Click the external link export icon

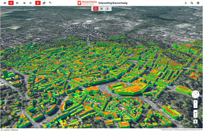click(x=44, y=3)
